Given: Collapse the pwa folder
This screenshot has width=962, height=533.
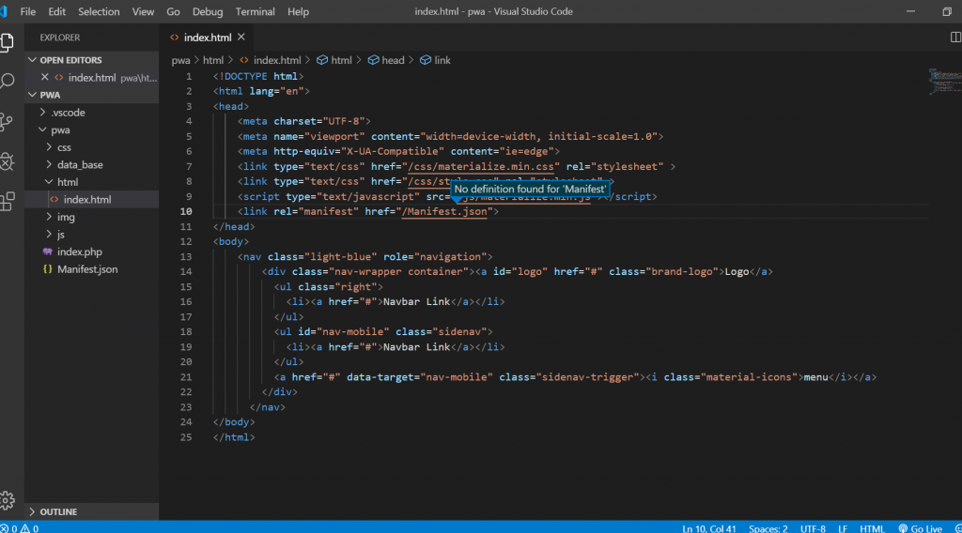Looking at the screenshot, I should pos(42,129).
